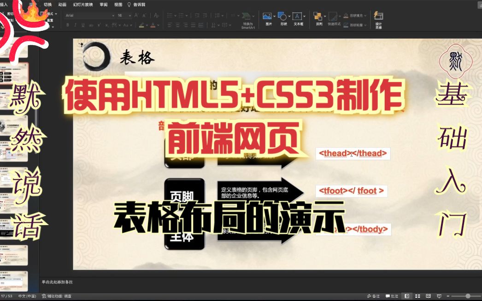This screenshot has width=482, height=301.
Task: Start slideshow from status bar icon
Action: coord(439,296)
